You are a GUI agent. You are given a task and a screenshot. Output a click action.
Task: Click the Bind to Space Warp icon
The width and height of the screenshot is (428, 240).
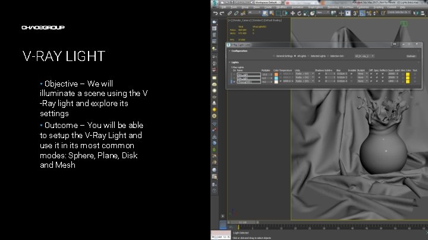(x=243, y=13)
